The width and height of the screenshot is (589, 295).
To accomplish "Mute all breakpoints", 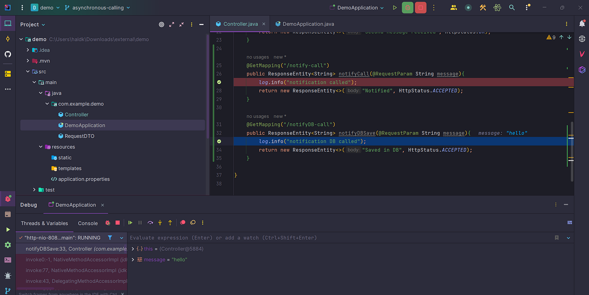I will tap(193, 223).
